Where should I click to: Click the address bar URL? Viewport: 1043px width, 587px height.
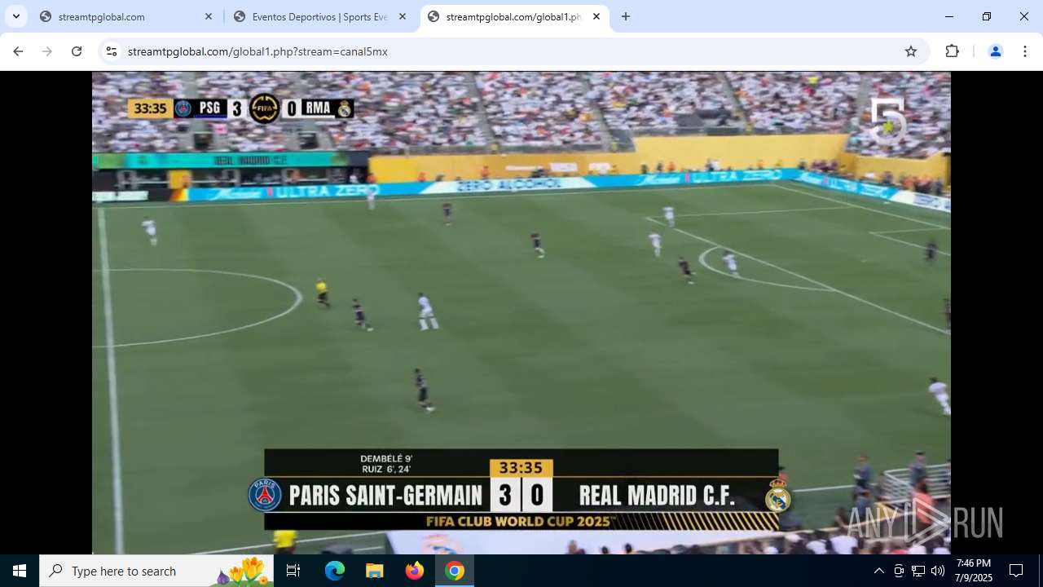[x=257, y=51]
